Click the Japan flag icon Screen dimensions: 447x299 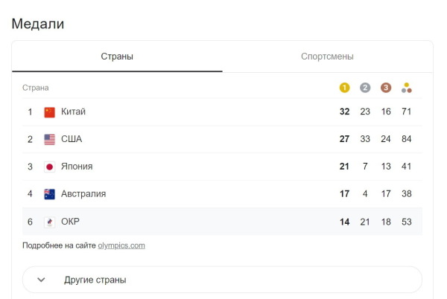(x=49, y=167)
